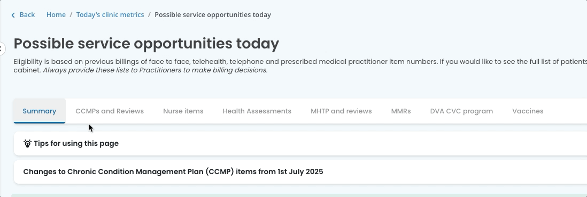The width and height of the screenshot is (587, 197).
Task: Toggle the sidebar collapse arrow at left edge
Action: click(2, 48)
